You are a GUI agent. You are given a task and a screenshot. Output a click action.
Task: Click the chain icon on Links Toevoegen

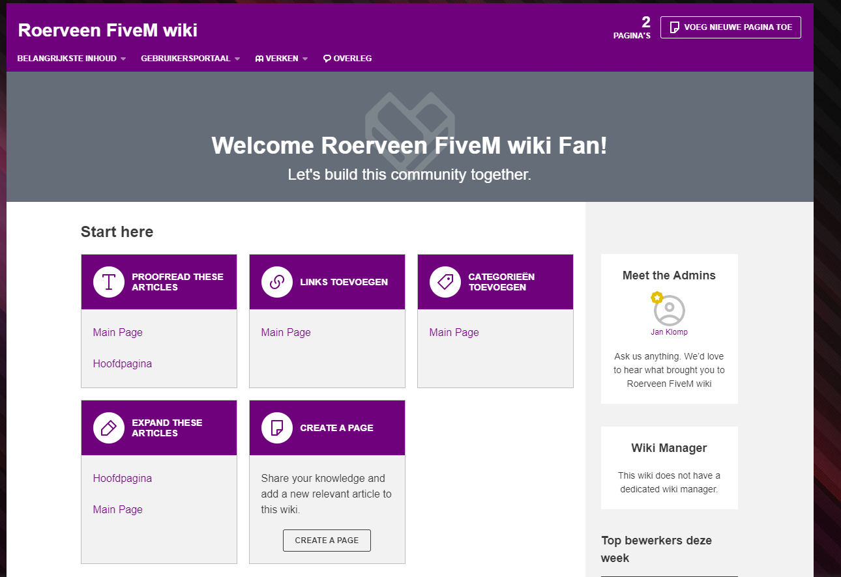(277, 282)
